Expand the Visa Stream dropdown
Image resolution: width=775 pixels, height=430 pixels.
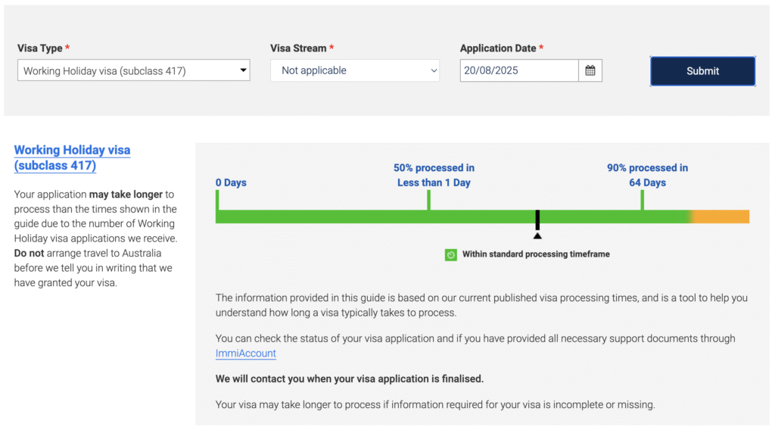tap(354, 70)
